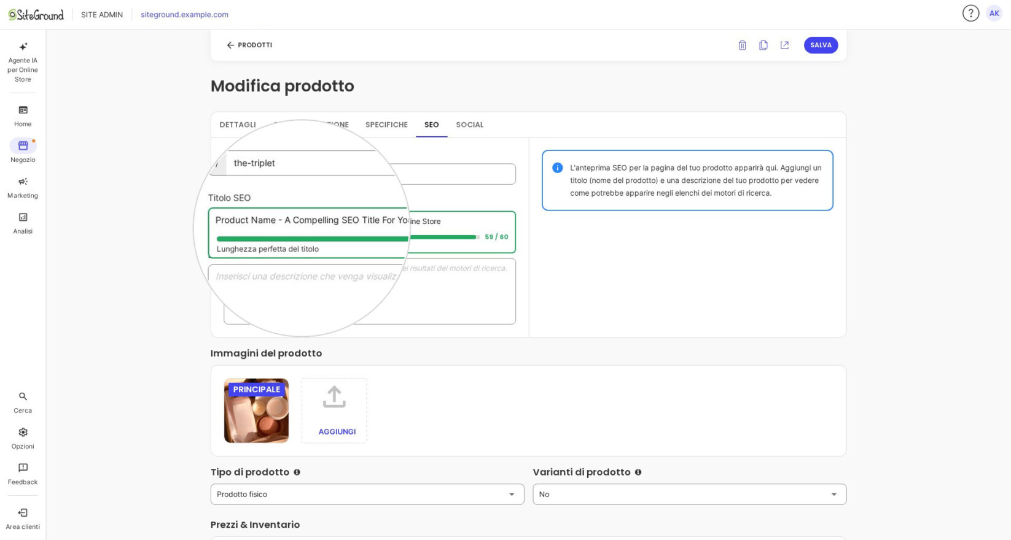This screenshot has height=540, width=1011.
Task: Open the Agente IA per Online Store
Action: click(23, 62)
